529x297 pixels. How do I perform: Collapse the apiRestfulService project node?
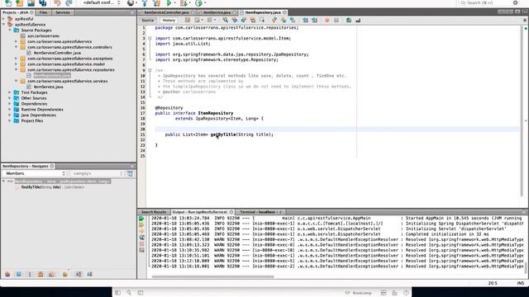[4, 25]
